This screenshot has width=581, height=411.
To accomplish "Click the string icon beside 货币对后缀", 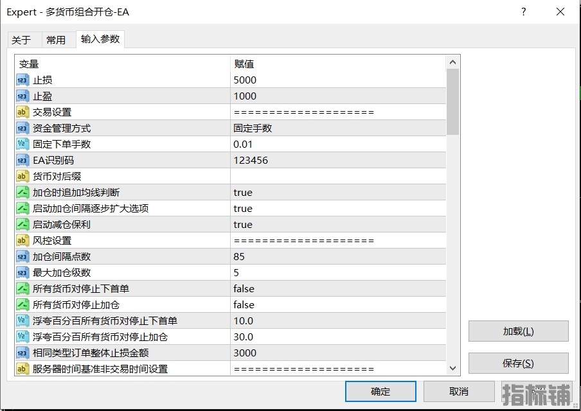I will [x=22, y=176].
